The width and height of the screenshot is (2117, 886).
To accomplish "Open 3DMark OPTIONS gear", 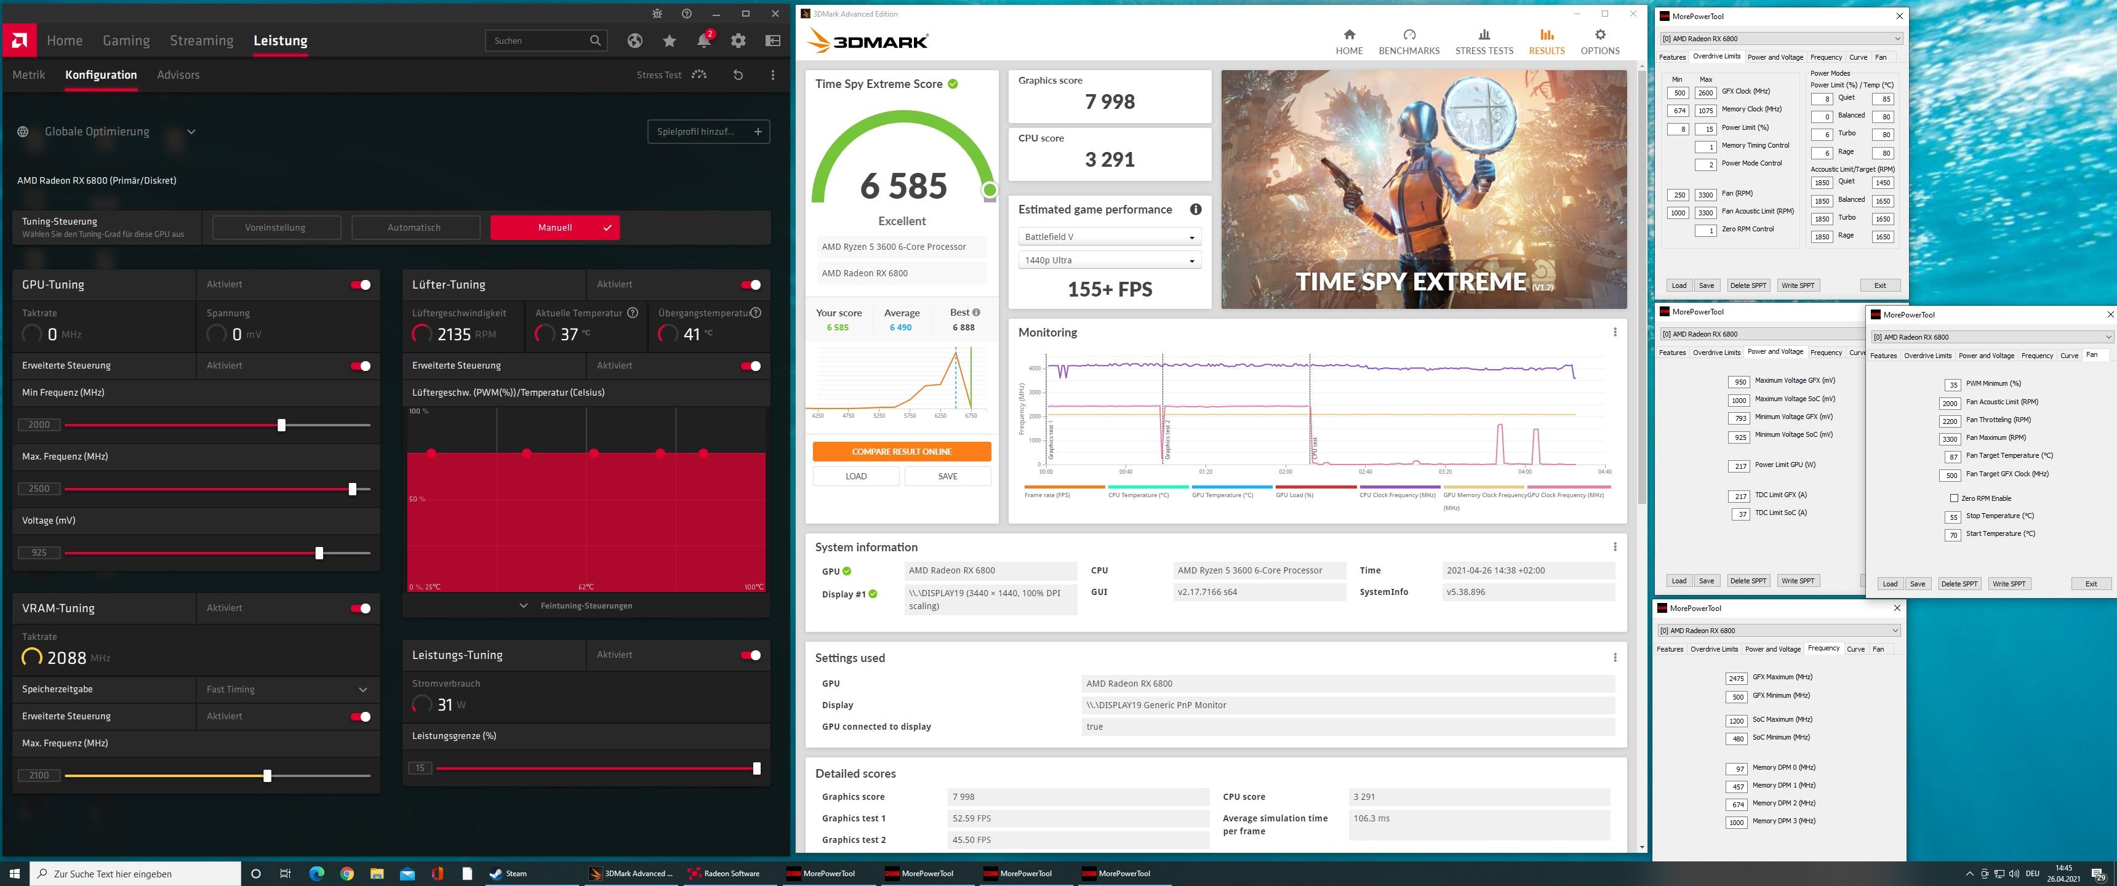I will 1599,34.
